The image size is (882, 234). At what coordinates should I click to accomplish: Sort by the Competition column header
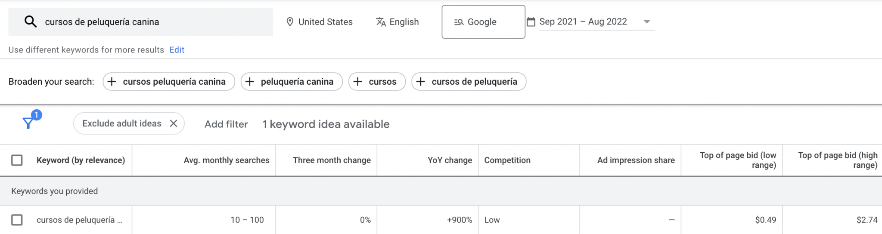[507, 160]
